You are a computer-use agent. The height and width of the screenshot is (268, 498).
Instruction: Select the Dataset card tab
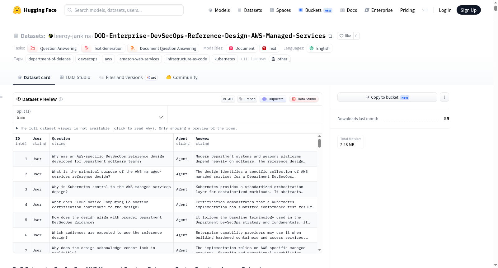point(34,78)
